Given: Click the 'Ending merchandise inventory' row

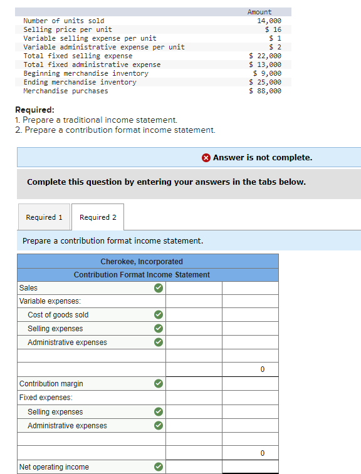Looking at the screenshot, I should point(153,82).
